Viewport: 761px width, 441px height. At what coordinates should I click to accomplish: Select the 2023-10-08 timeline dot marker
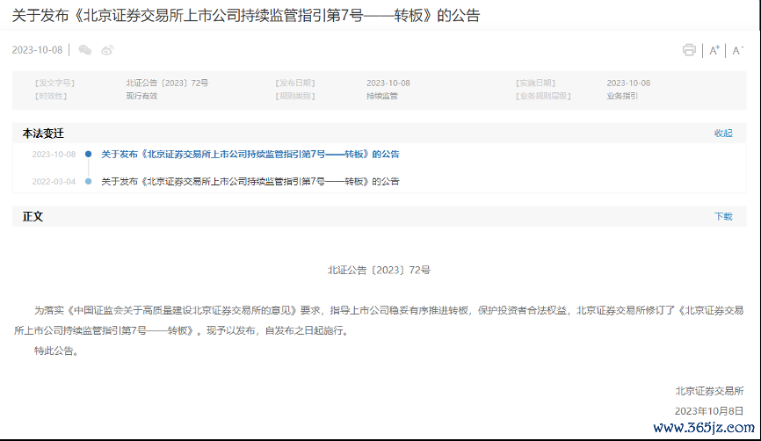[89, 155]
